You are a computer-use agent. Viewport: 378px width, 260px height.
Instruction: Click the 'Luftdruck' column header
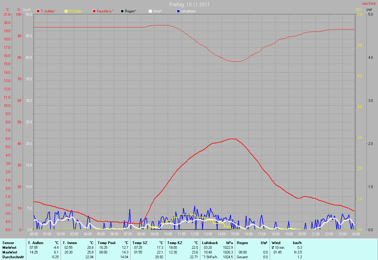210,243
